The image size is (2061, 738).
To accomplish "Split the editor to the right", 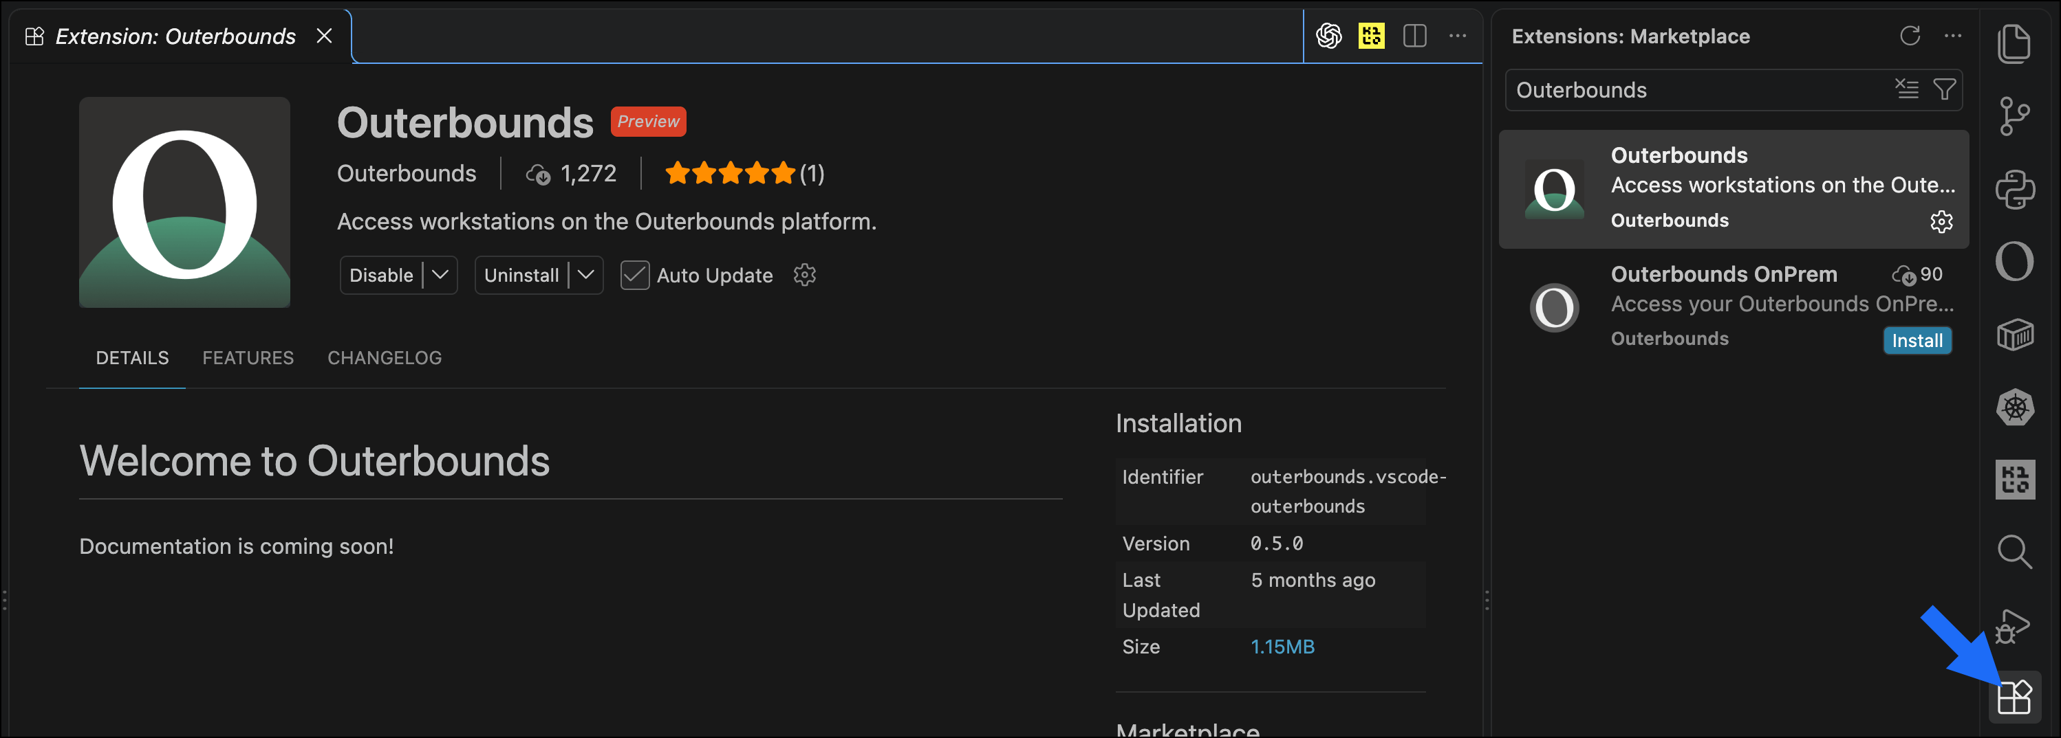I will (1414, 36).
